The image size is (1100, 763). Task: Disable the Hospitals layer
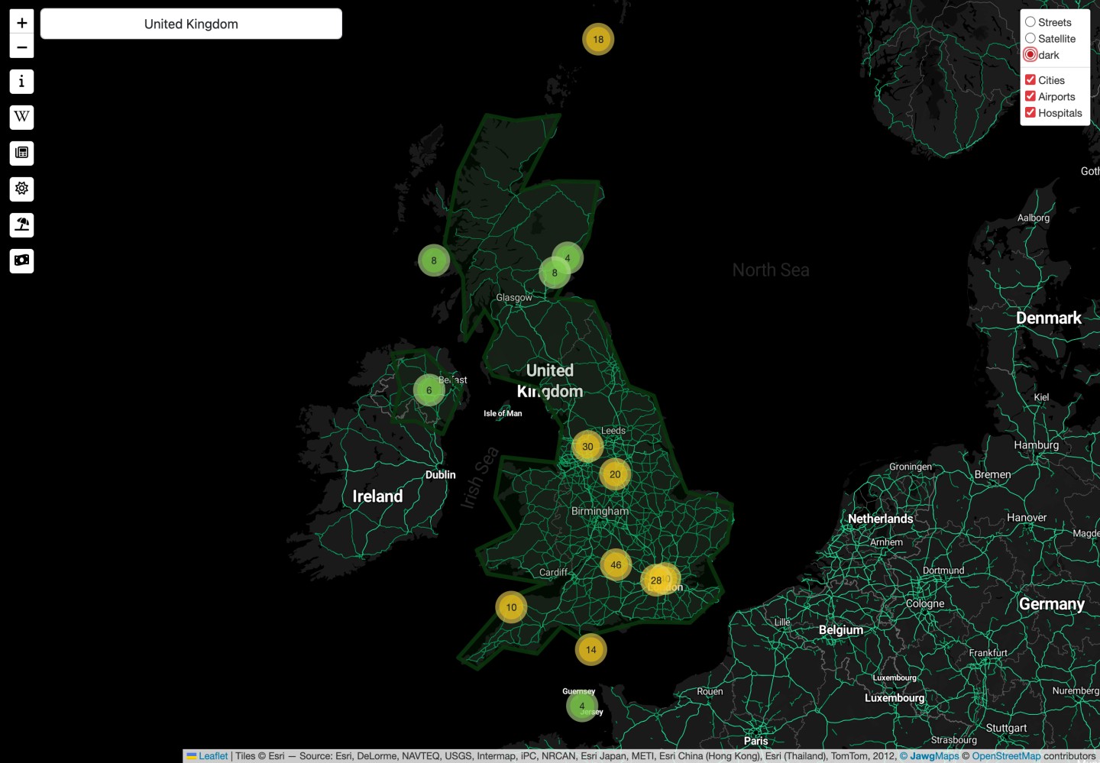[1030, 113]
